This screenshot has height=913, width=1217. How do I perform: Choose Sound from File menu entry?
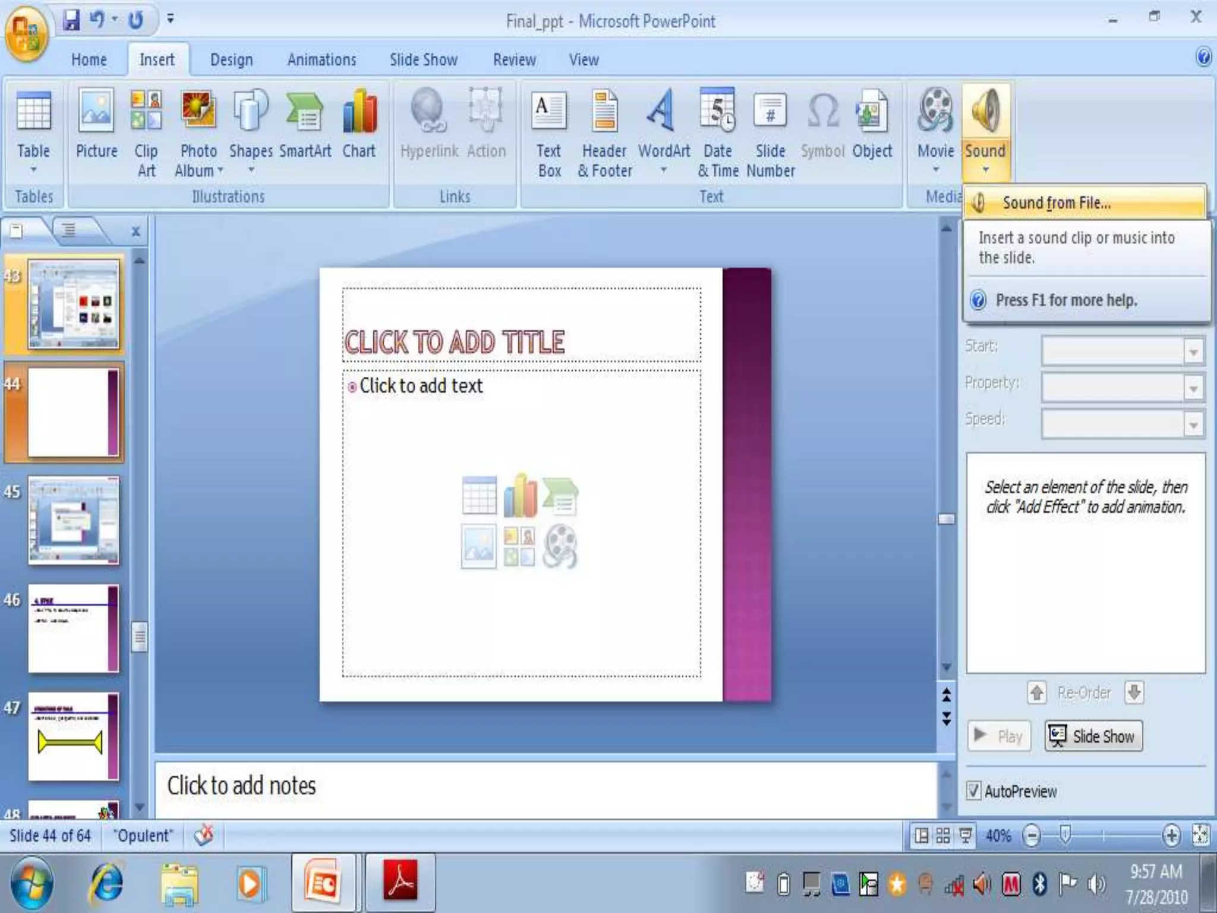[1056, 203]
